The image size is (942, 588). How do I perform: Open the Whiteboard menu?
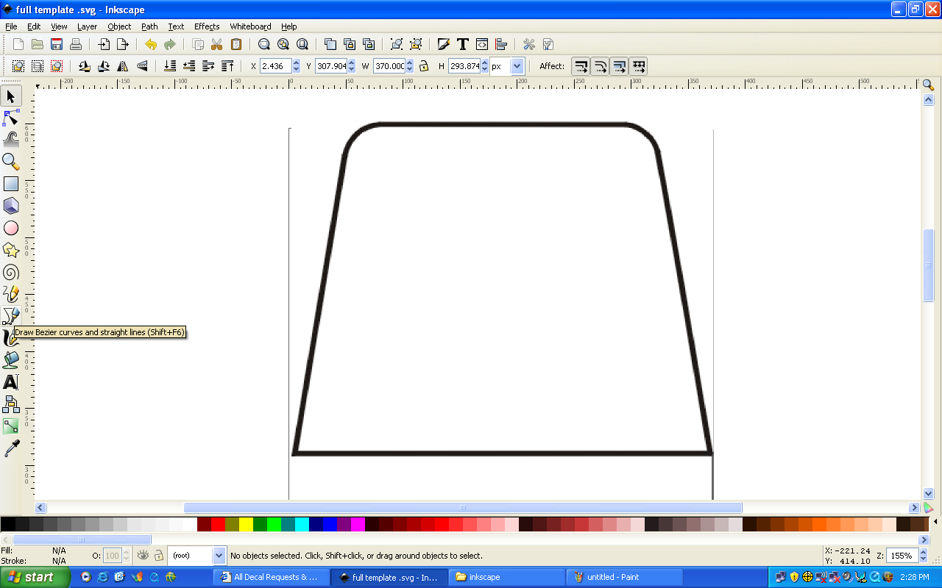[250, 26]
